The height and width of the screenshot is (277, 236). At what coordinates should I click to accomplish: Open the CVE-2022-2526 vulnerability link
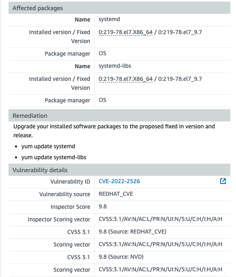point(119,181)
